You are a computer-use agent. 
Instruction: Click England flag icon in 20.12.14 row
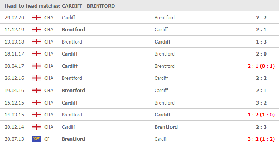(36, 127)
